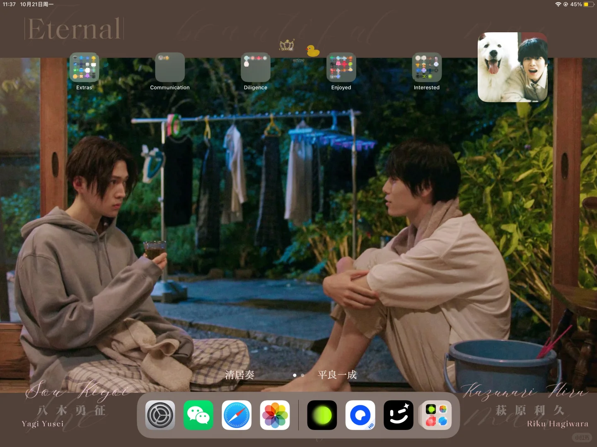Tap the Communication folder label
Screen dimensions: 597x447
point(170,88)
